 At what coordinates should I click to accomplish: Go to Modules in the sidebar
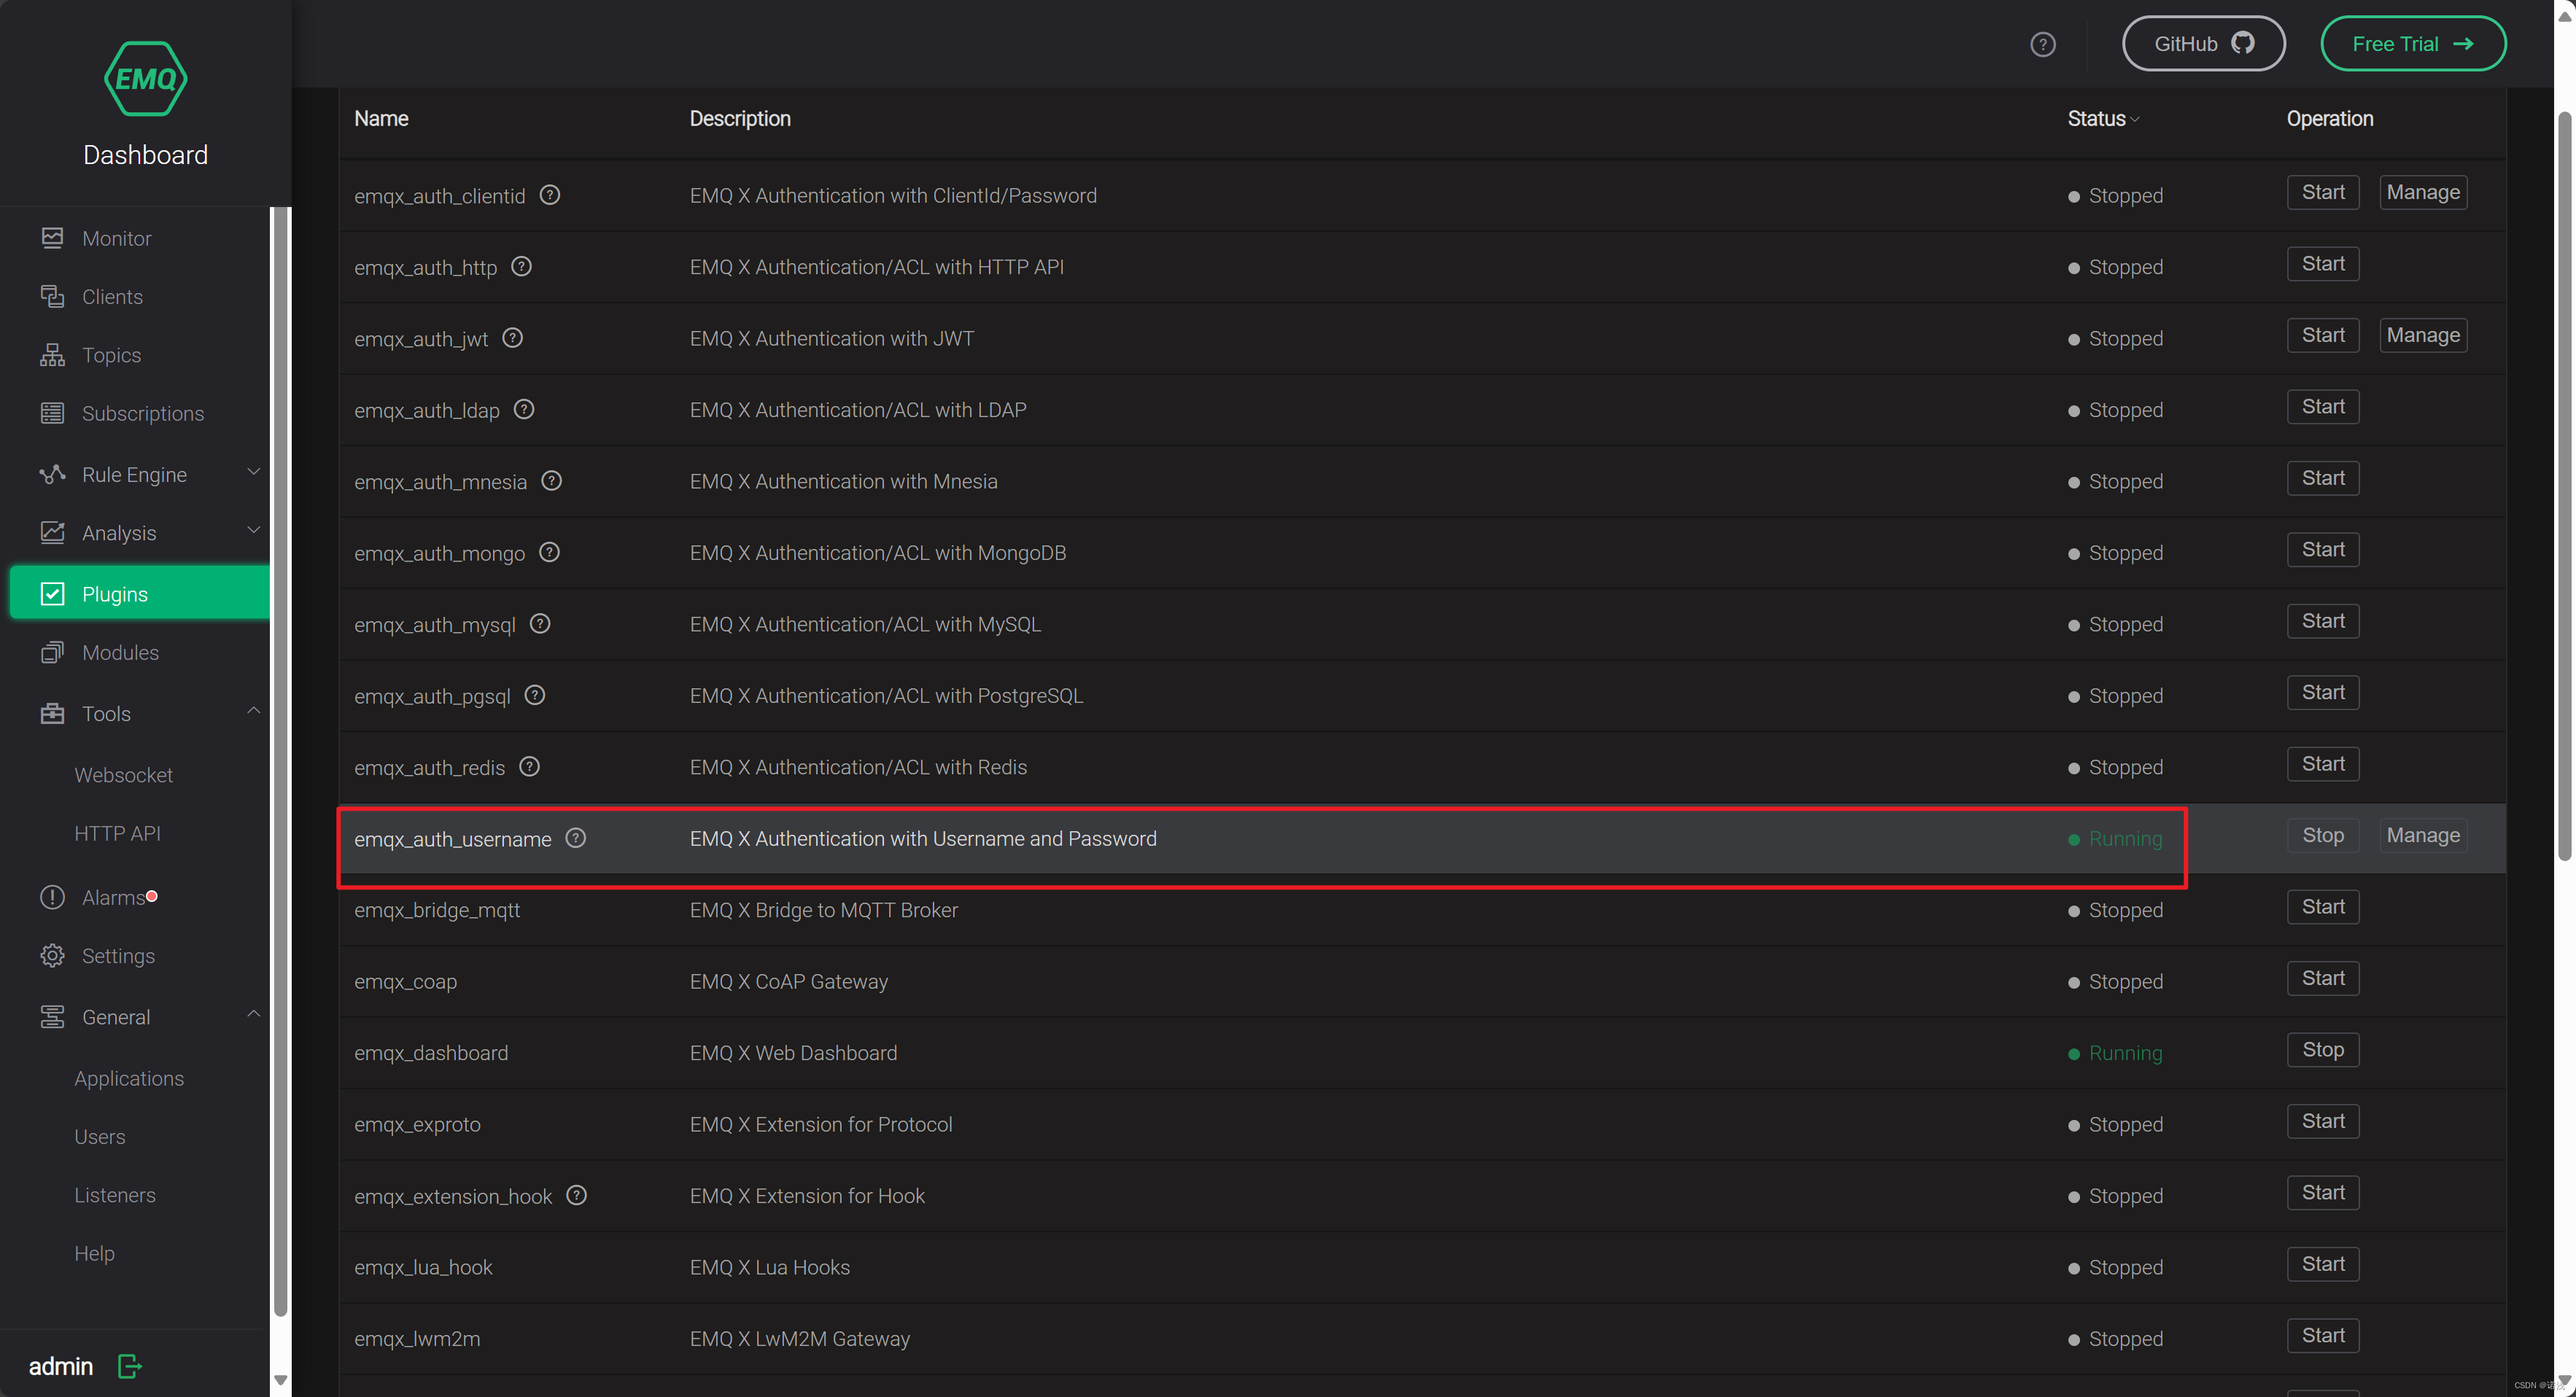(120, 652)
